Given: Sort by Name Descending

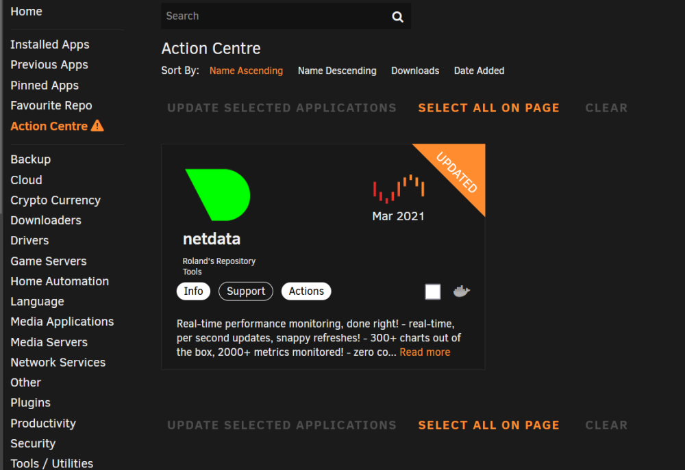Looking at the screenshot, I should [337, 70].
